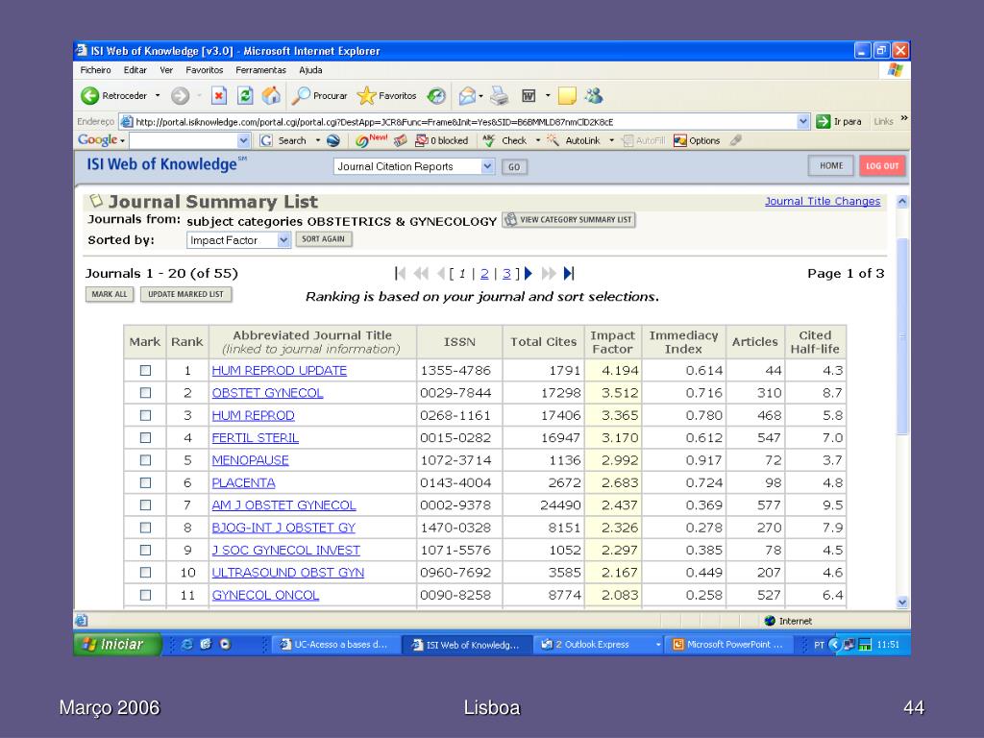
Task: Click the Edit with Word icon
Action: 529,95
